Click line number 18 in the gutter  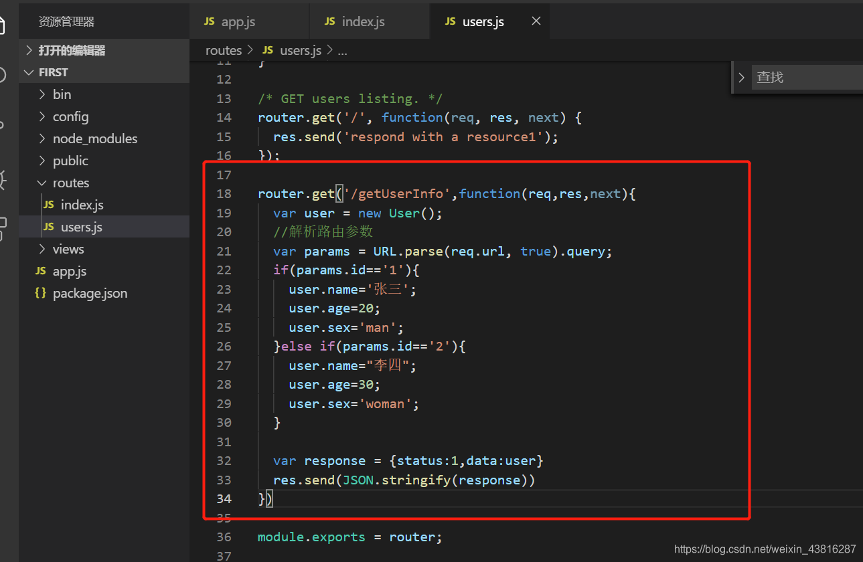224,193
